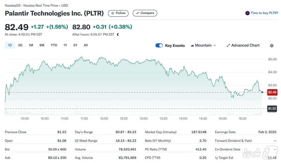Click the expand arrows icon beside Advanced Chart
The image size is (281, 163).
pos(228,45)
